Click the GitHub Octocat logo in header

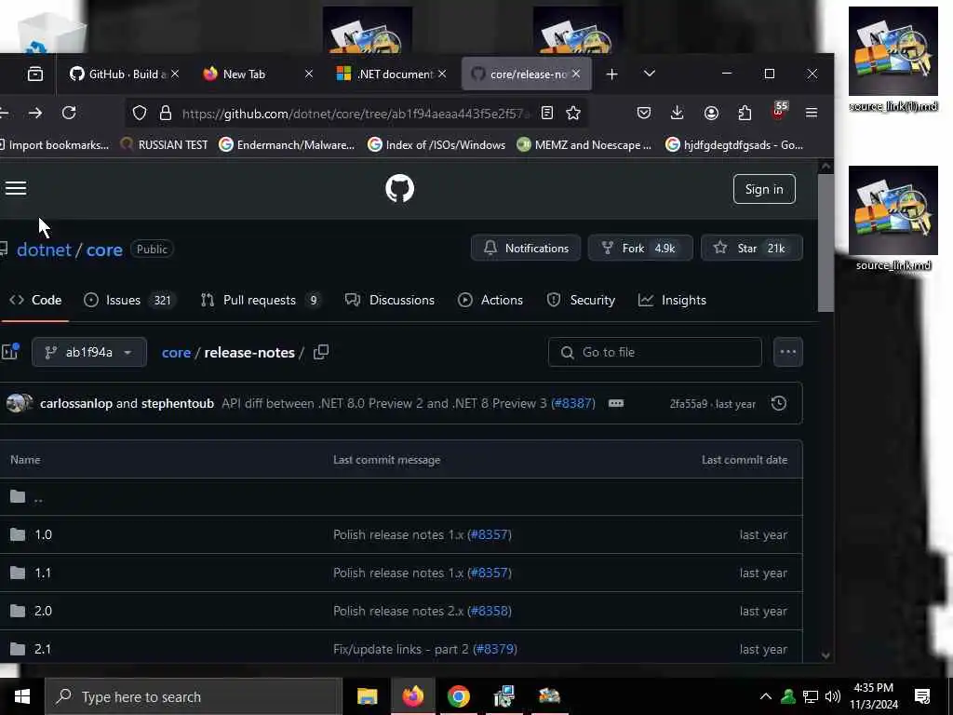point(399,188)
